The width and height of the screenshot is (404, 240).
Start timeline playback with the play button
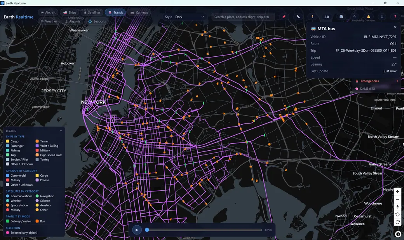(x=137, y=230)
